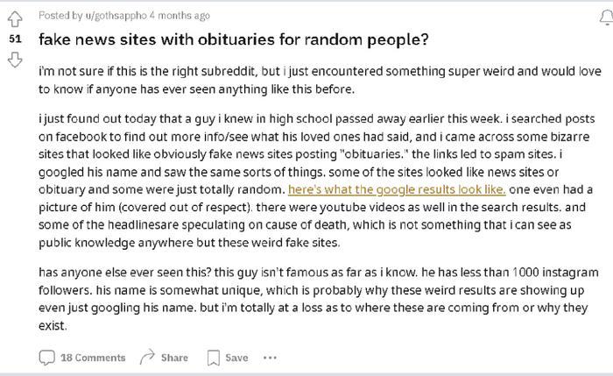Click the bookmark Save icon
The height and width of the screenshot is (376, 613).
coord(214,358)
